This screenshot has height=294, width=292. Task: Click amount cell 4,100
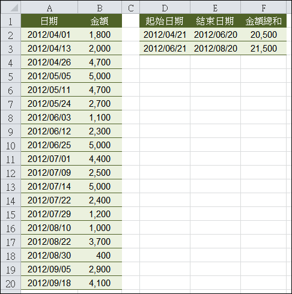100,283
